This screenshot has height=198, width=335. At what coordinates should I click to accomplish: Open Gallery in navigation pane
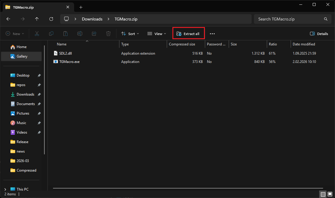coord(22,56)
